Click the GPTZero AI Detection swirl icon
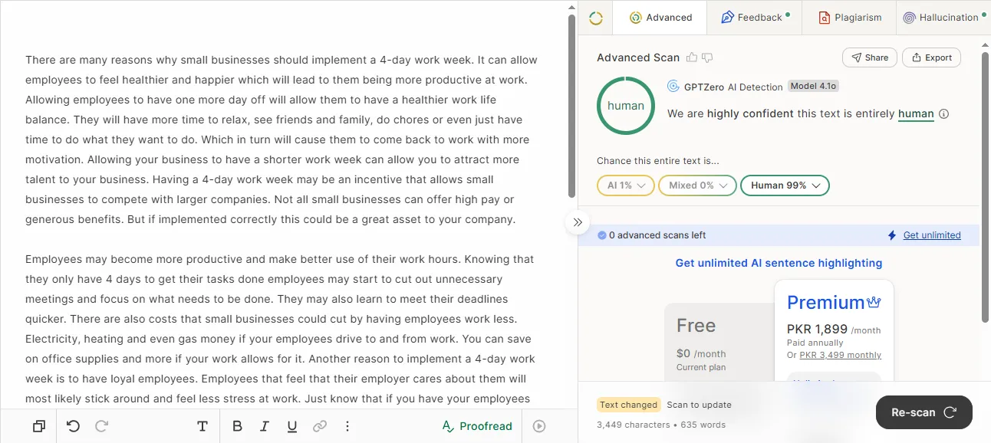Viewport: 991px width, 443px height. point(673,87)
